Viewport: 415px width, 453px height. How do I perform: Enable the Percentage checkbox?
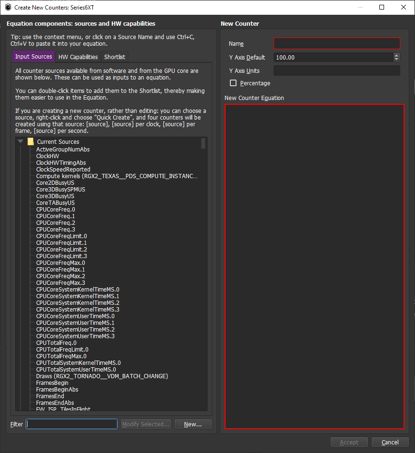point(233,83)
